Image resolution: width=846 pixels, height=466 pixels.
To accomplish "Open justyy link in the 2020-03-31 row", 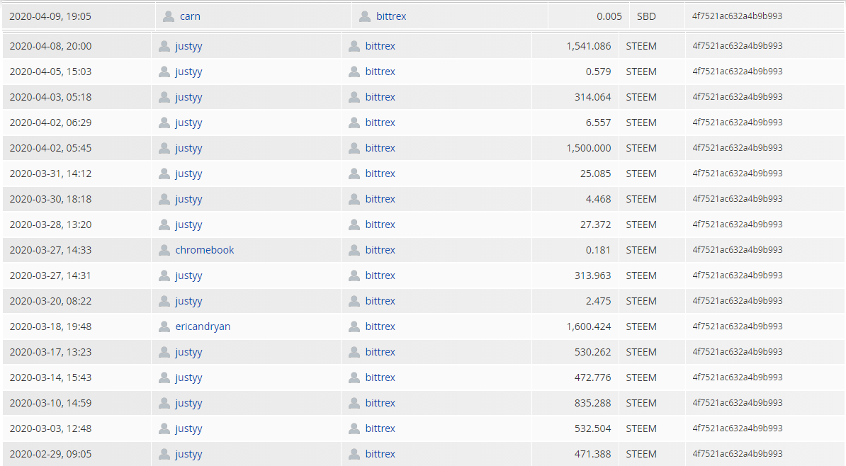I will [188, 174].
